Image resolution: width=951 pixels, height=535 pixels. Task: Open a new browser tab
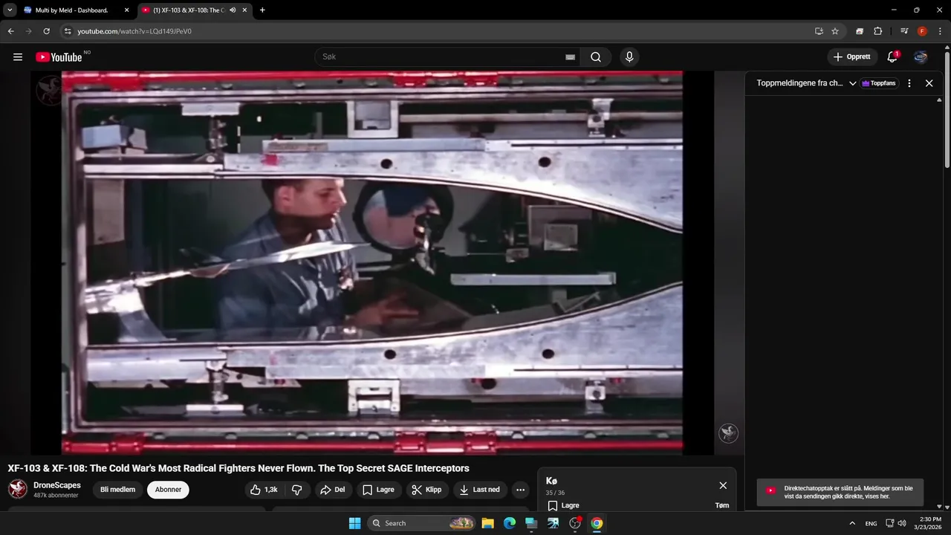[x=262, y=10]
